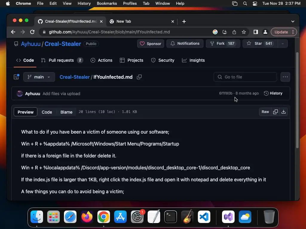
Task: Click the install page icon in address bar
Action: coord(225,32)
